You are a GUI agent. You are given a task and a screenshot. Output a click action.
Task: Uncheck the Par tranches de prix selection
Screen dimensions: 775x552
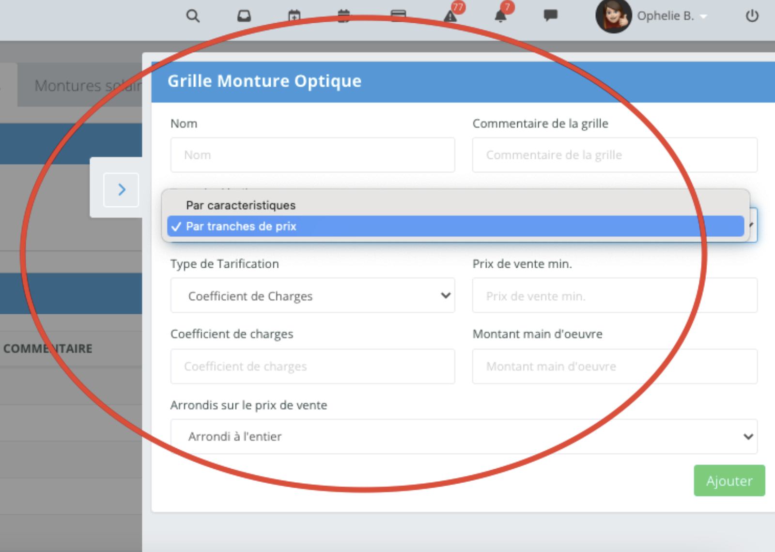point(176,226)
